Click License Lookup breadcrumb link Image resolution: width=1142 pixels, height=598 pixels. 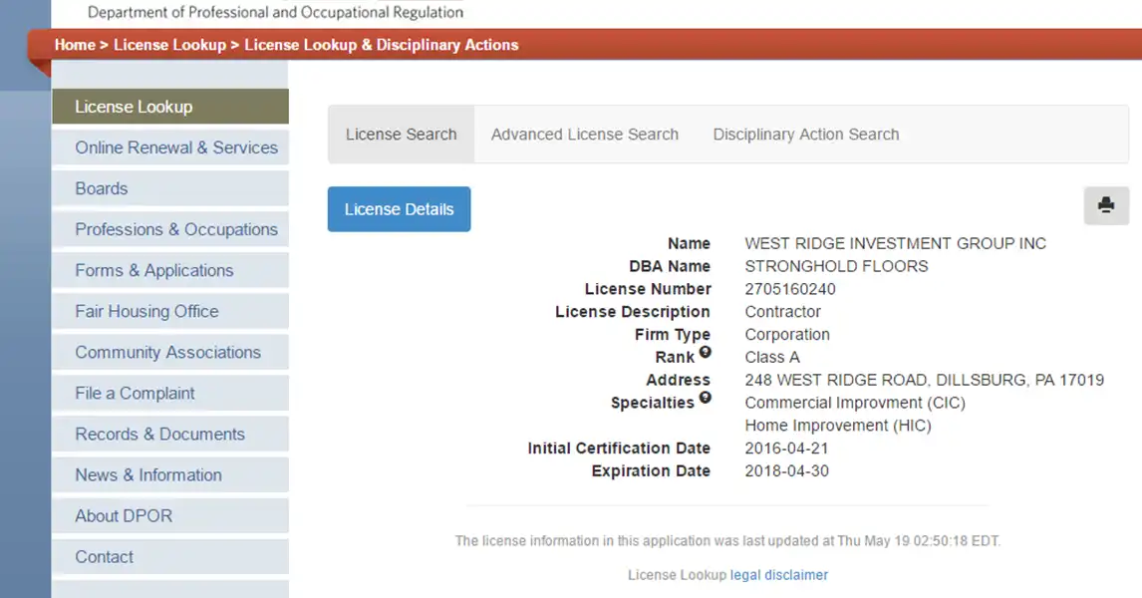coord(169,45)
